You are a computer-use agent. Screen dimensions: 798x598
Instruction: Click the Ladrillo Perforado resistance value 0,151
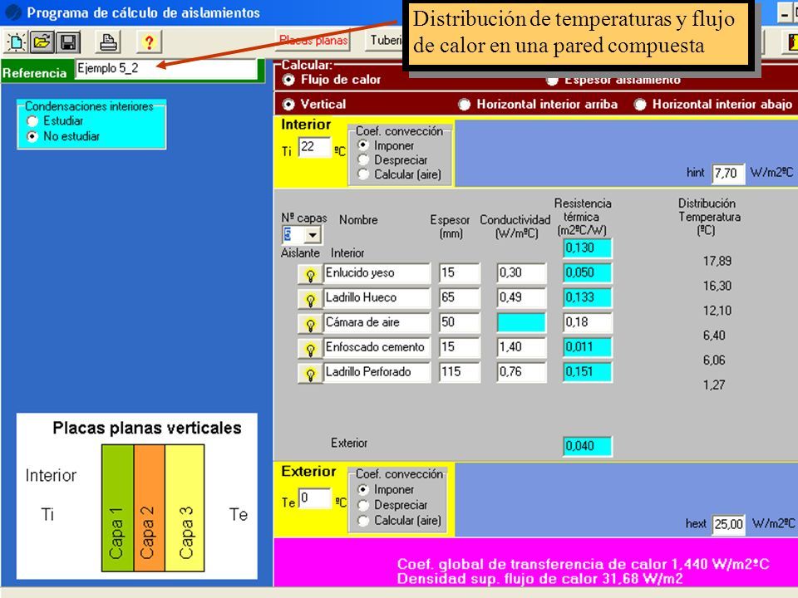pos(588,372)
